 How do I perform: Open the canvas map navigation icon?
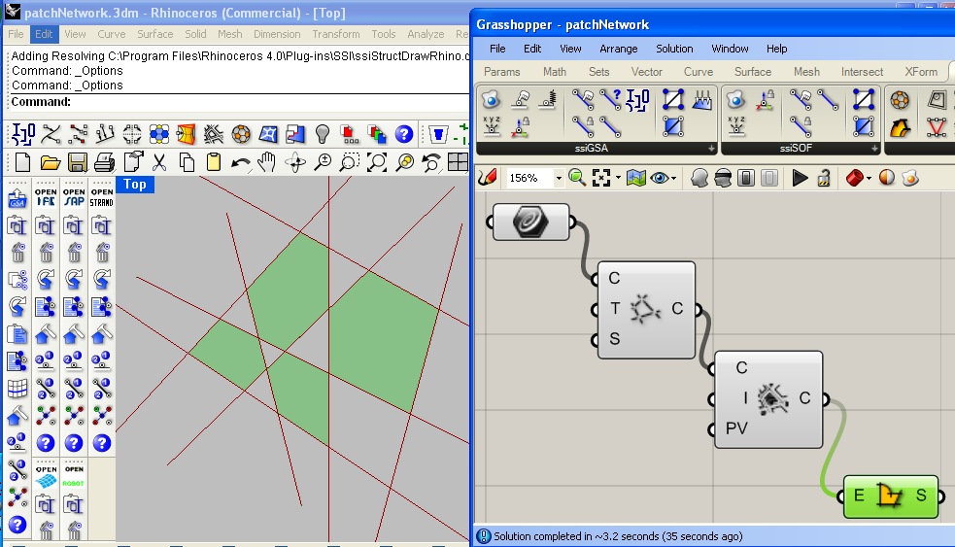click(x=635, y=178)
